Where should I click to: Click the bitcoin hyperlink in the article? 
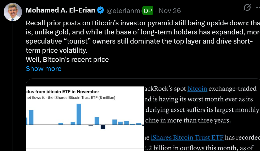point(197,89)
